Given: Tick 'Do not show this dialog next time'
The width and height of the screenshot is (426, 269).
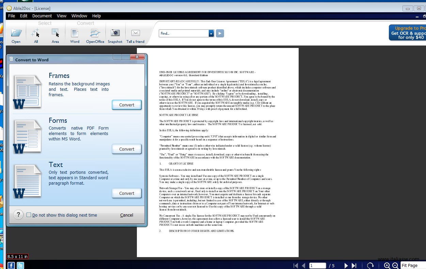Looking at the screenshot, I should (x=29, y=215).
